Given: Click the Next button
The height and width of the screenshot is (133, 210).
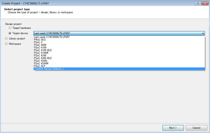Looking at the screenshot, I should [173, 128].
